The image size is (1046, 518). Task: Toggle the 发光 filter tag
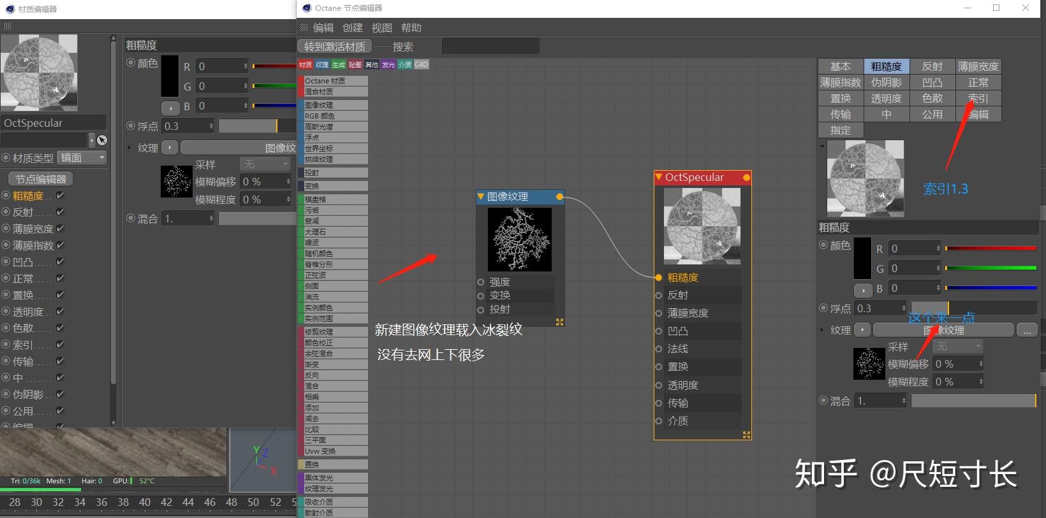coord(388,64)
